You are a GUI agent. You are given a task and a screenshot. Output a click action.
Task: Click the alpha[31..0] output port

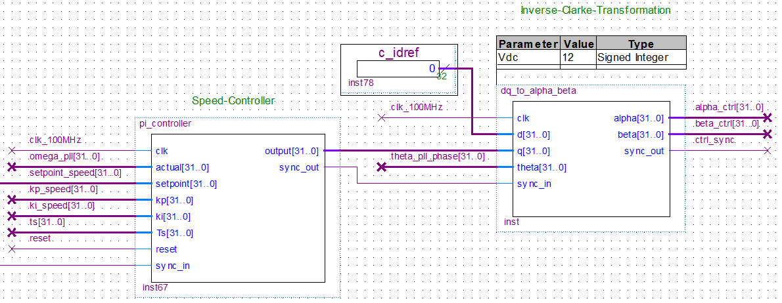[638, 118]
